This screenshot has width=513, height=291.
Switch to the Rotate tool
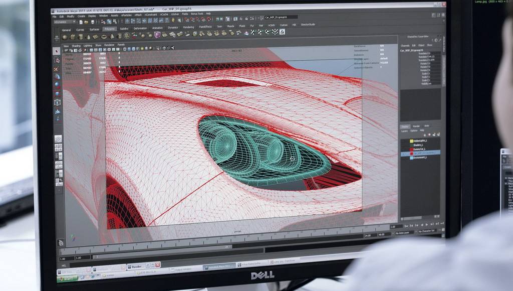click(57, 85)
